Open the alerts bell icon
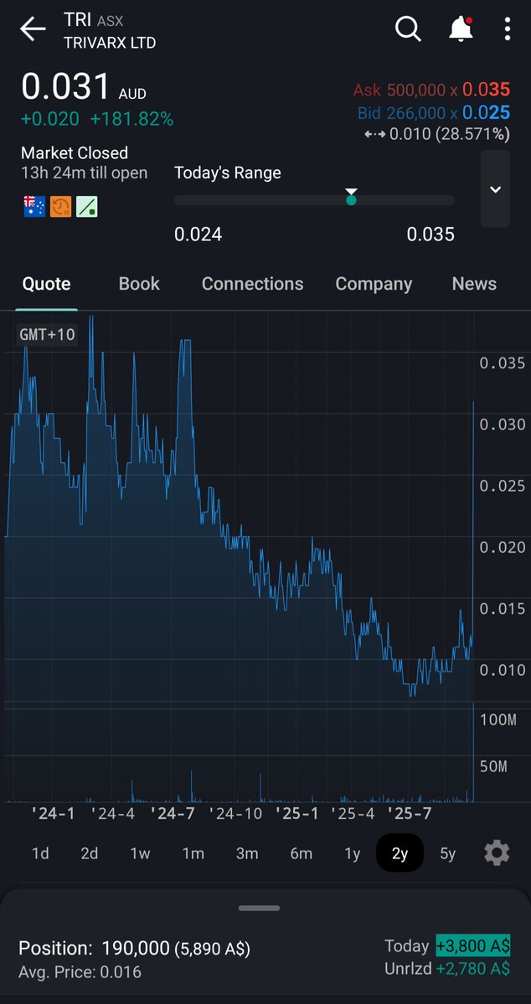Screen dimensions: 531x1004 pyautogui.click(x=461, y=28)
